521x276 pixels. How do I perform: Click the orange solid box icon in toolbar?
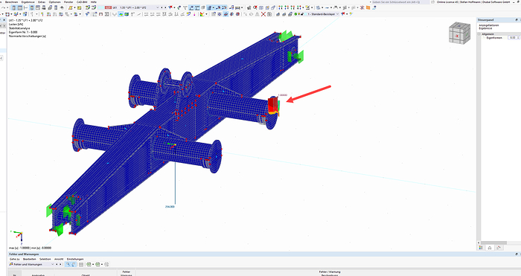[x=368, y=7]
